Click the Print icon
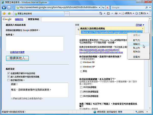 (x=116, y=13)
